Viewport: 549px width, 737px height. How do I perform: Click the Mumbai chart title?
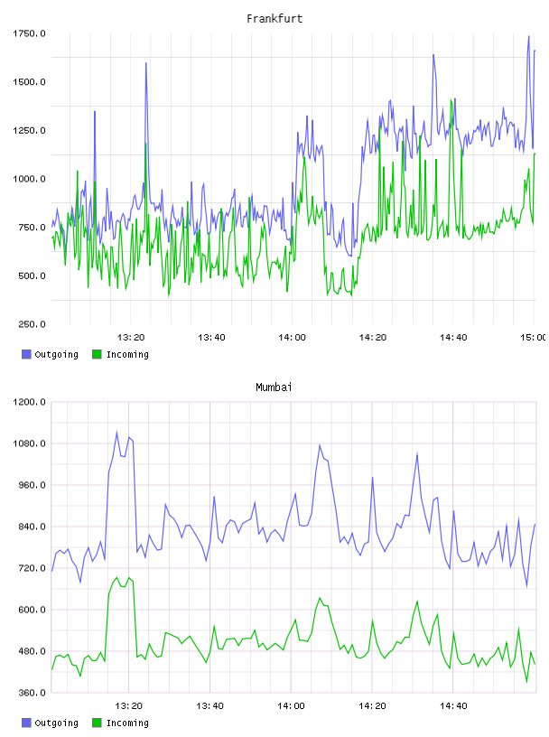pyautogui.click(x=274, y=387)
